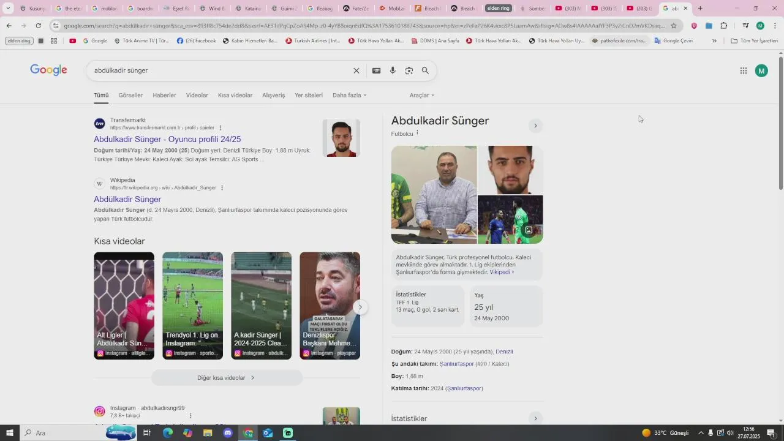
Task: Play the A.kadir Sünger 2024-2025 short
Action: [261, 306]
